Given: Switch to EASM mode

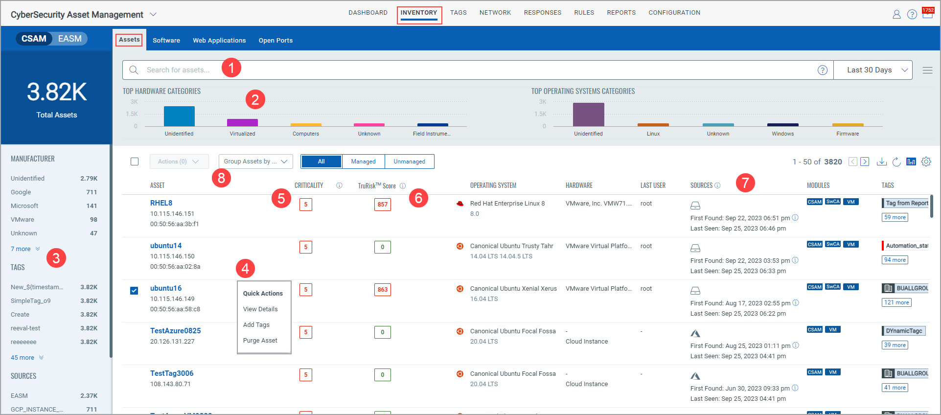Looking at the screenshot, I should click(70, 39).
